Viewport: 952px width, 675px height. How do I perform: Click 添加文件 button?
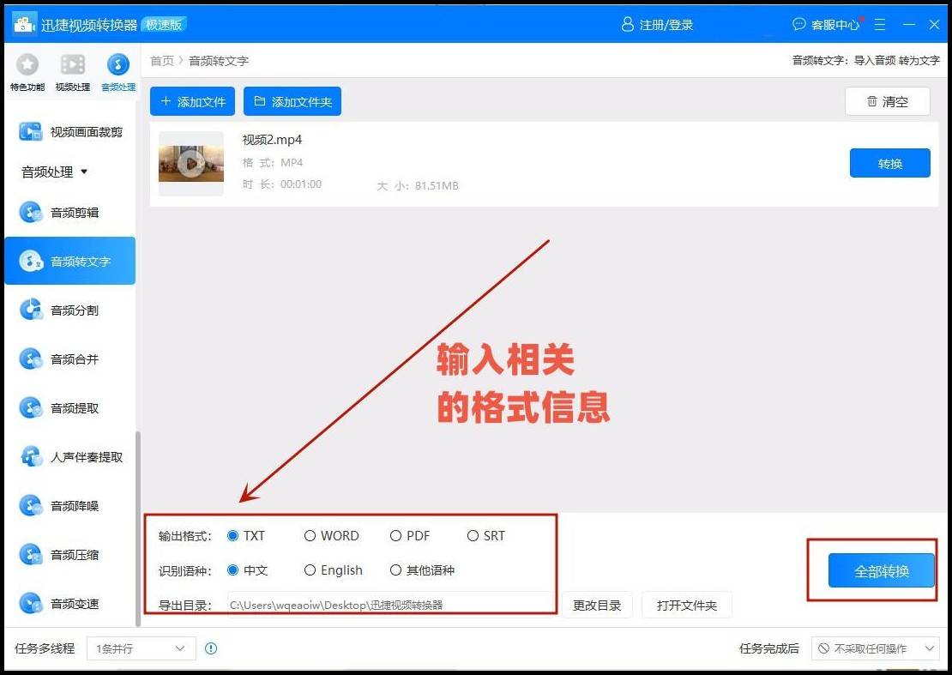[192, 101]
